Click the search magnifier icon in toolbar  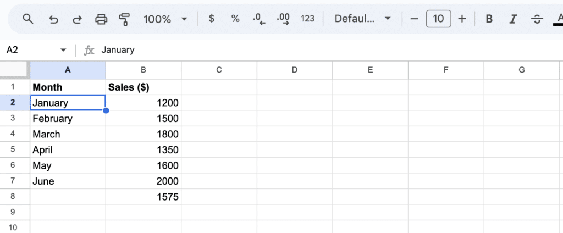(28, 19)
